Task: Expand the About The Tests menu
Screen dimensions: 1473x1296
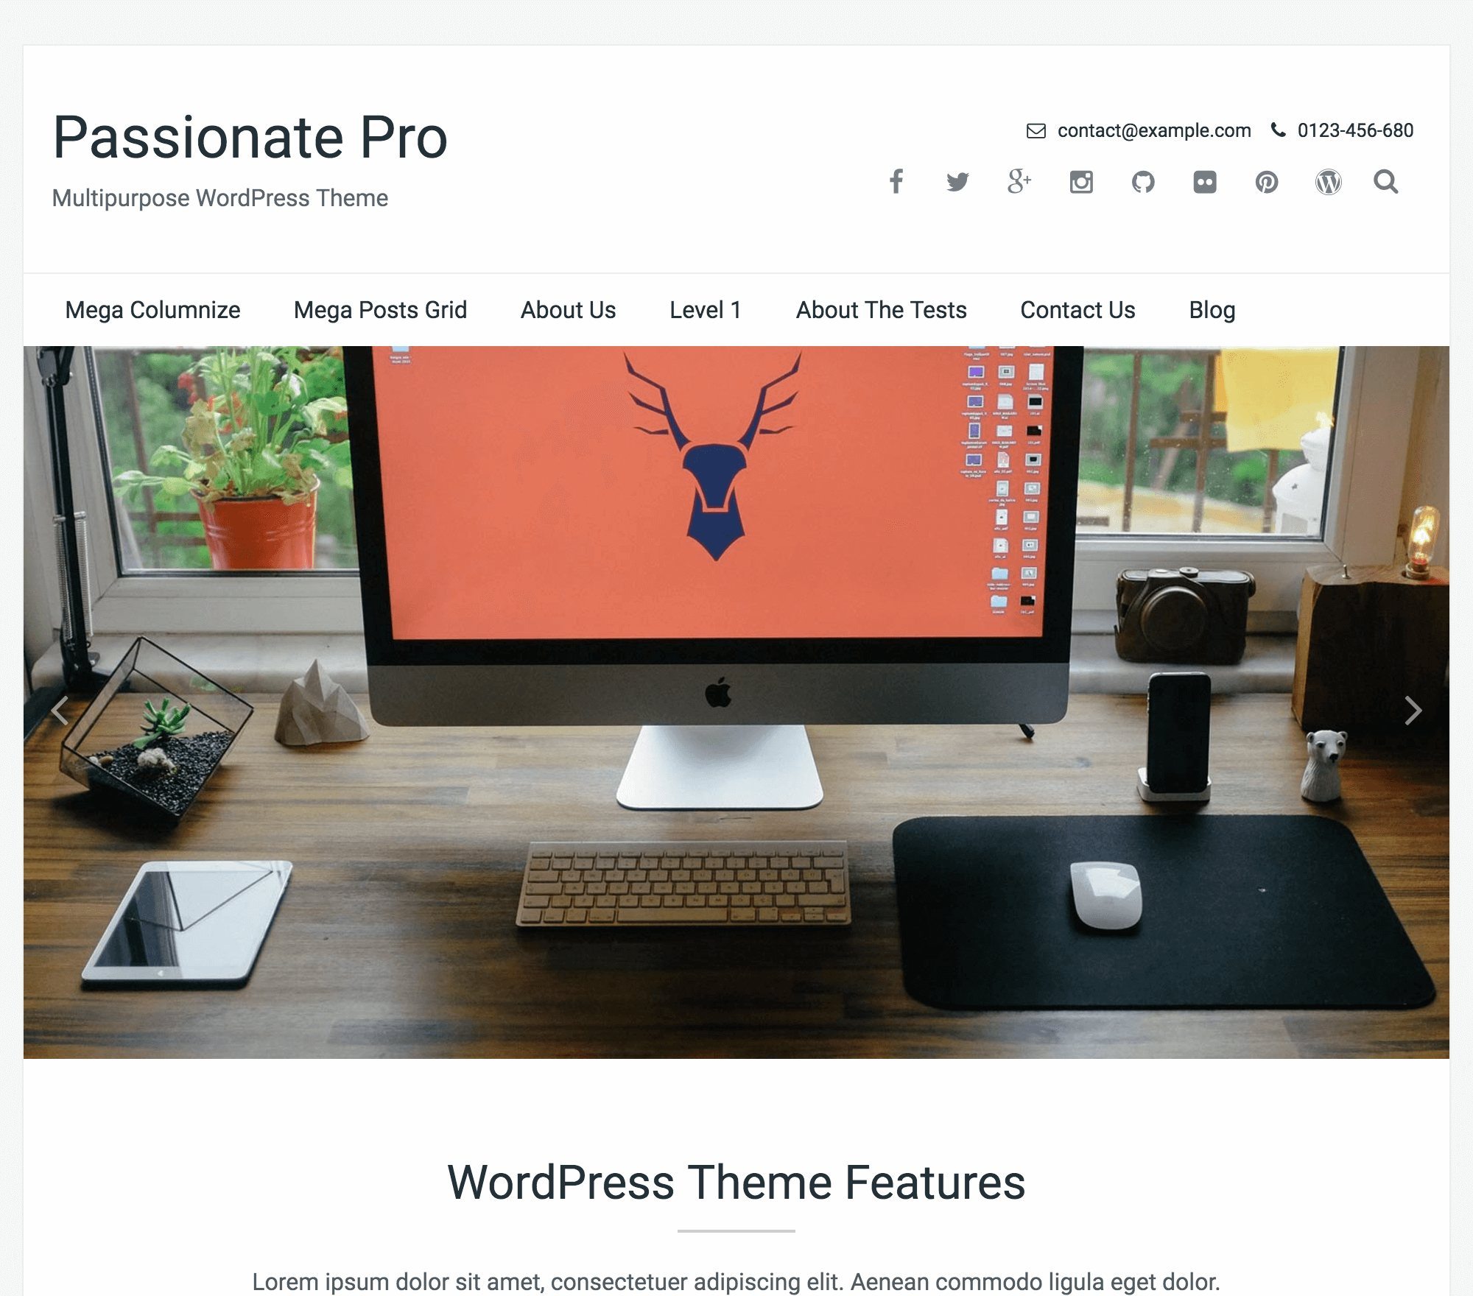Action: pos(882,311)
